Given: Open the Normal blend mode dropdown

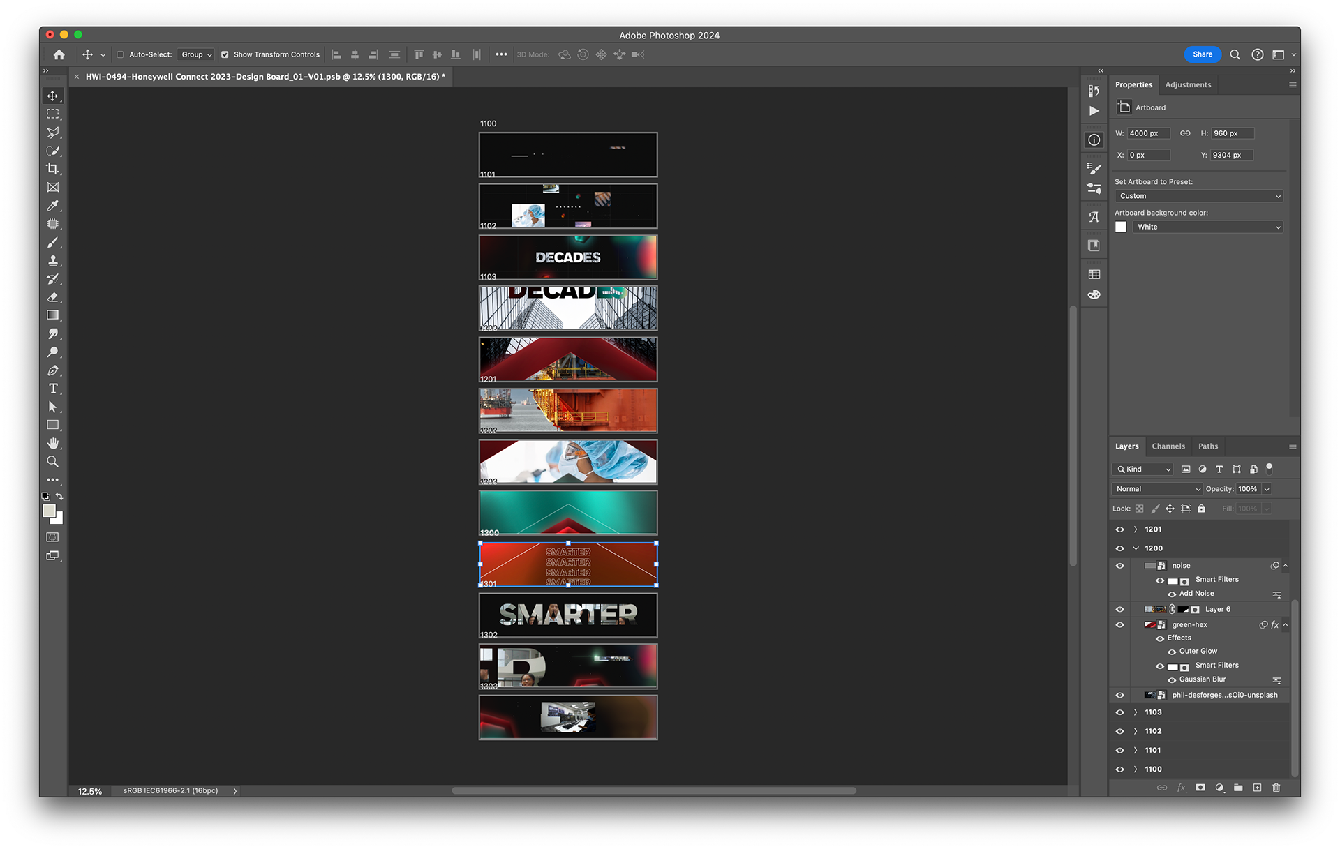Looking at the screenshot, I should coord(1157,489).
